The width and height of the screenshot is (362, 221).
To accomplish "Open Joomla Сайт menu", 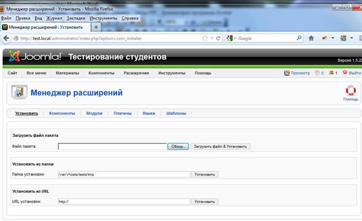I will click(12, 73).
